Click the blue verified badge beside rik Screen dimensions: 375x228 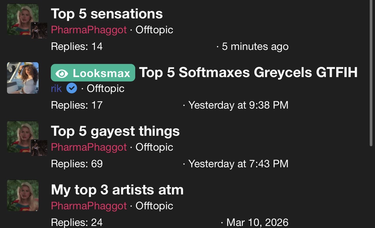tap(72, 88)
